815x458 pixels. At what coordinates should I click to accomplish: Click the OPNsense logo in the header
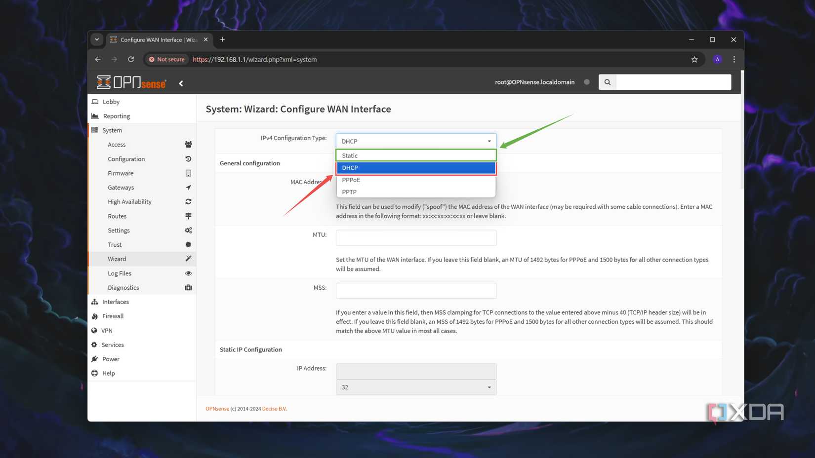click(131, 82)
